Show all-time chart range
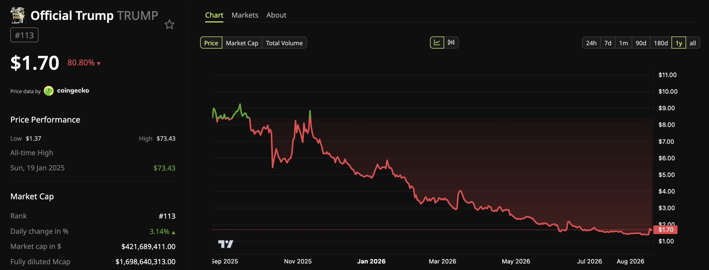Viewport: 709px width, 270px height. [693, 43]
